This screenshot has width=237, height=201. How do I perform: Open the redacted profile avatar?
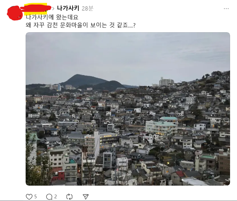pyautogui.click(x=15, y=13)
